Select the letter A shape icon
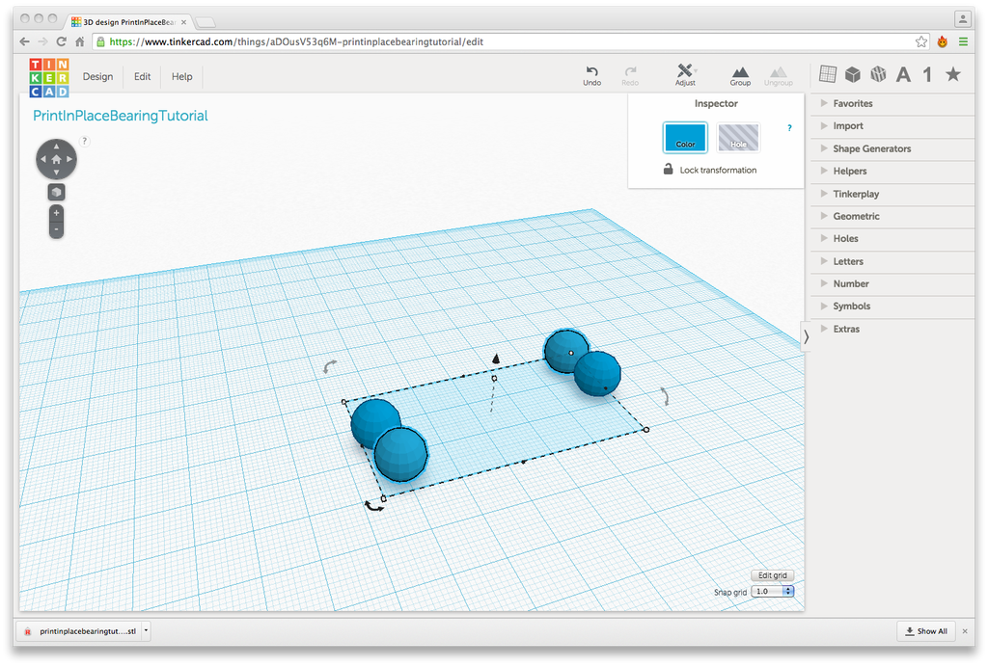 [x=903, y=75]
